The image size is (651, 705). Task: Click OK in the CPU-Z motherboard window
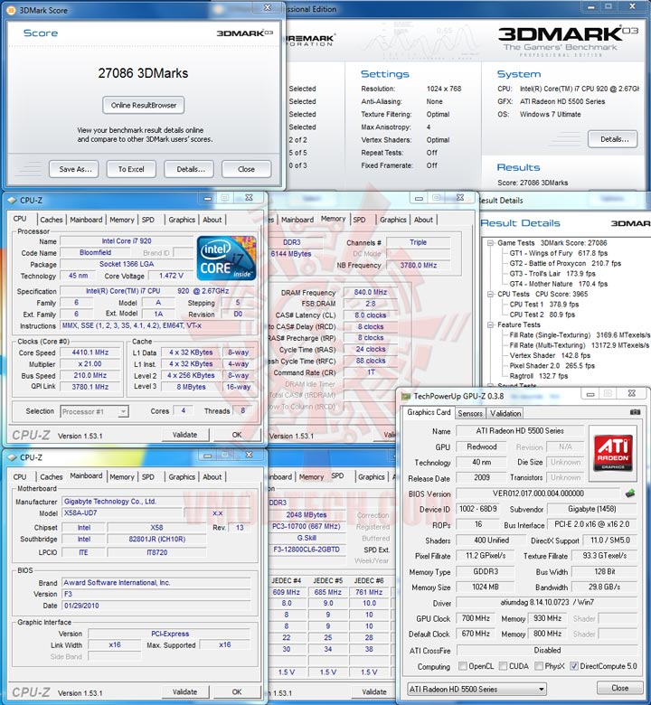pos(237,691)
